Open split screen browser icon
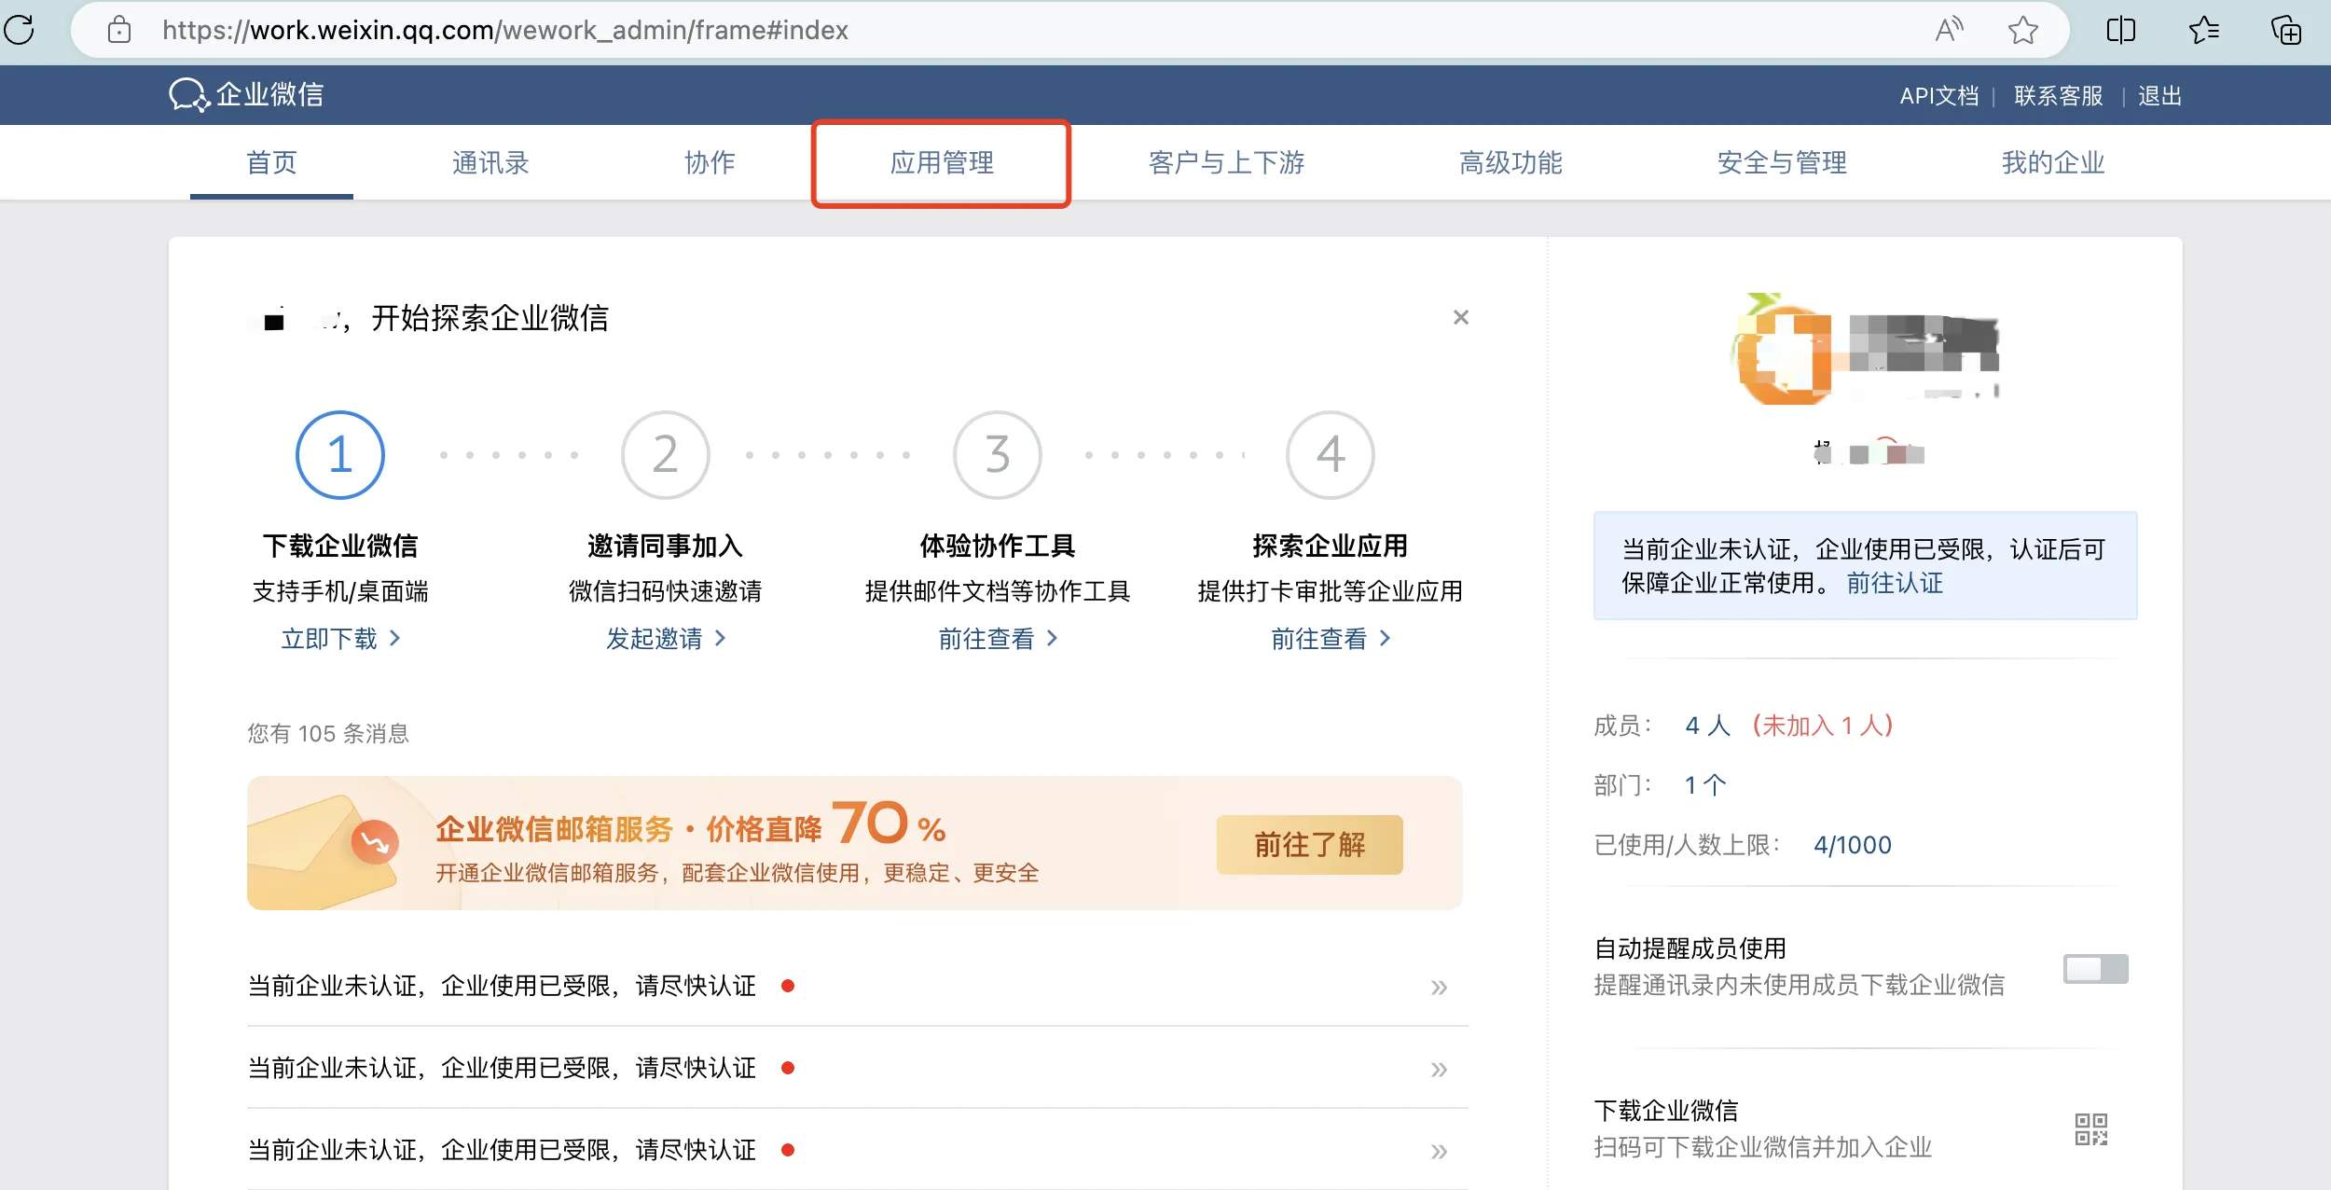The width and height of the screenshot is (2331, 1190). tap(2120, 30)
